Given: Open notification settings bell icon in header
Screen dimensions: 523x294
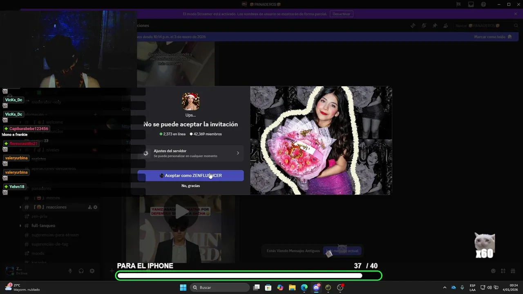Looking at the screenshot, I should coord(424,25).
